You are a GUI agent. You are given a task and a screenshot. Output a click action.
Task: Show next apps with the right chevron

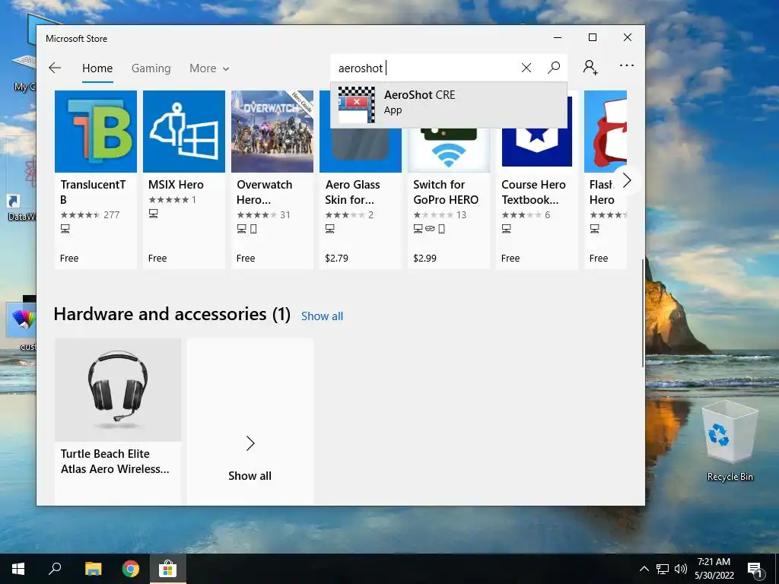point(627,180)
